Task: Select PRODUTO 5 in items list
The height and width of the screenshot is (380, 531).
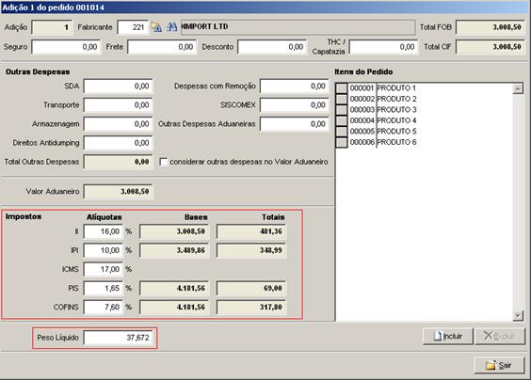Action: point(397,132)
